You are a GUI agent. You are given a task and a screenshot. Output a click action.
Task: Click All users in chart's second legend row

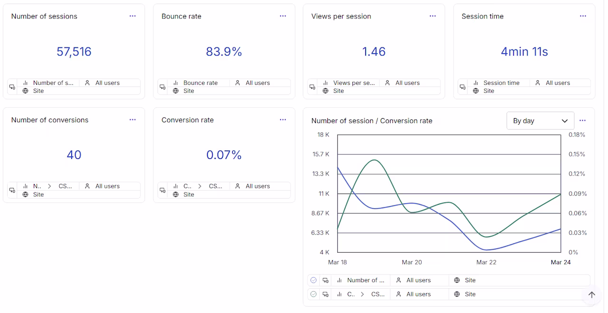(418, 294)
